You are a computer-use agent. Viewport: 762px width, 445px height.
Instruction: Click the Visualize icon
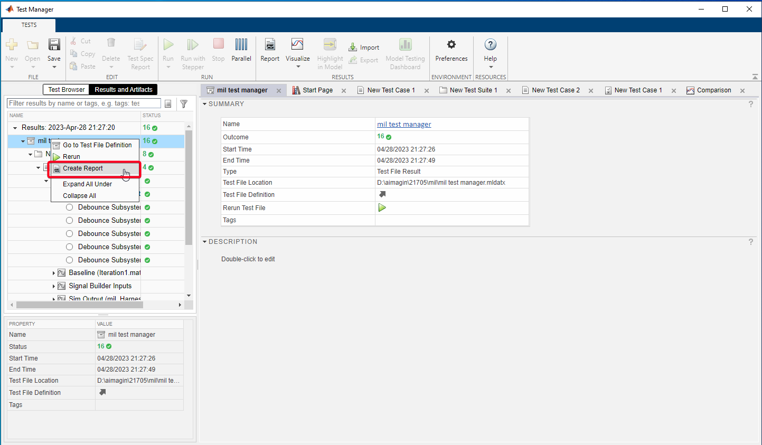(x=298, y=44)
